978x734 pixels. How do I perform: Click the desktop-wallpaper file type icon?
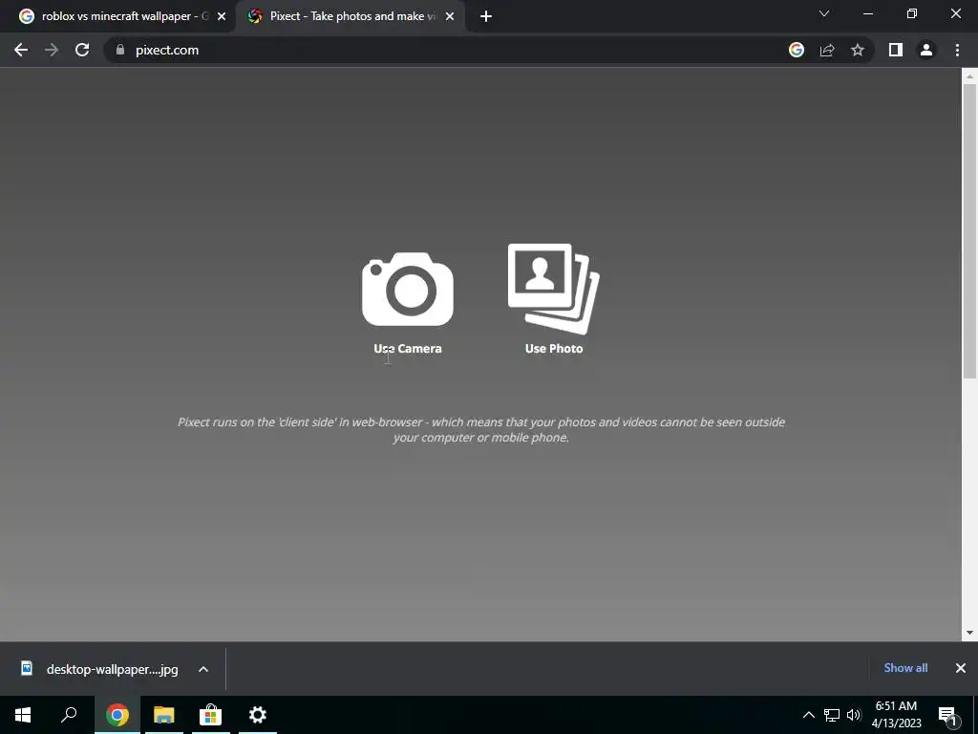[x=26, y=668]
